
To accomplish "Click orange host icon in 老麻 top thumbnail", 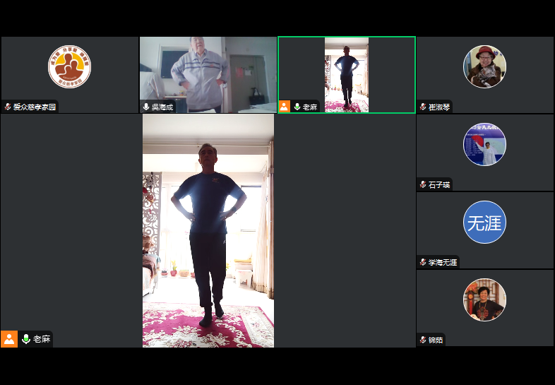I will 285,107.
